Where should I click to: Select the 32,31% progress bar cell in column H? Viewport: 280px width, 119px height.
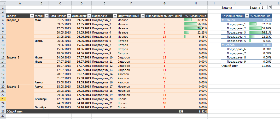196,20
